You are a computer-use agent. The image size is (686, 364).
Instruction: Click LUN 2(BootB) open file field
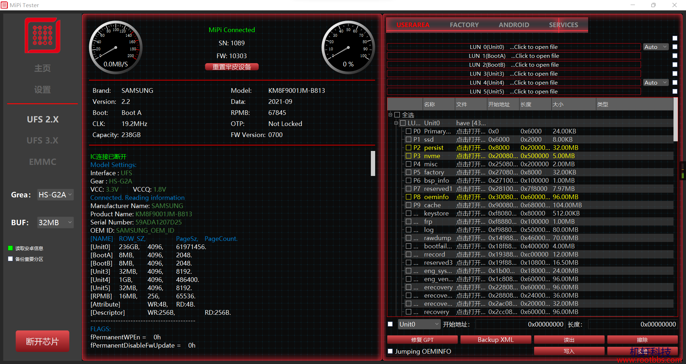[514, 65]
